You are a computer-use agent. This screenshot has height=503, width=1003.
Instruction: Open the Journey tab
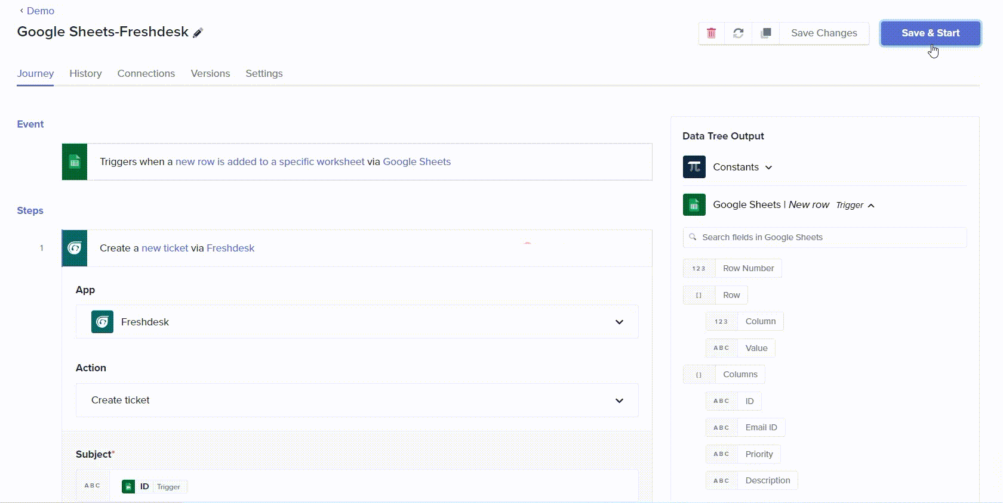tap(35, 73)
